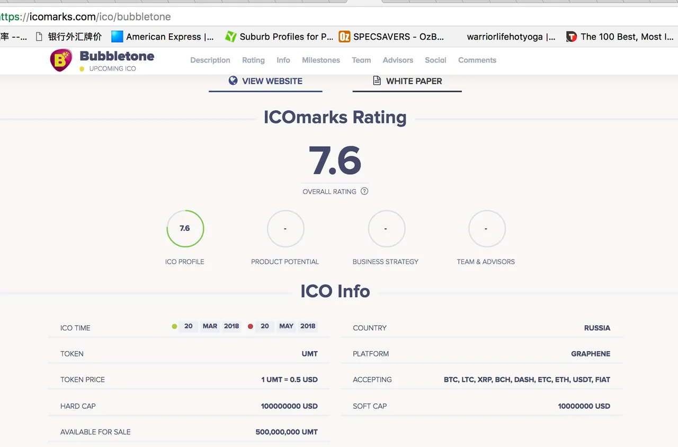Go to the Description section
The image size is (678, 447).
(210, 60)
